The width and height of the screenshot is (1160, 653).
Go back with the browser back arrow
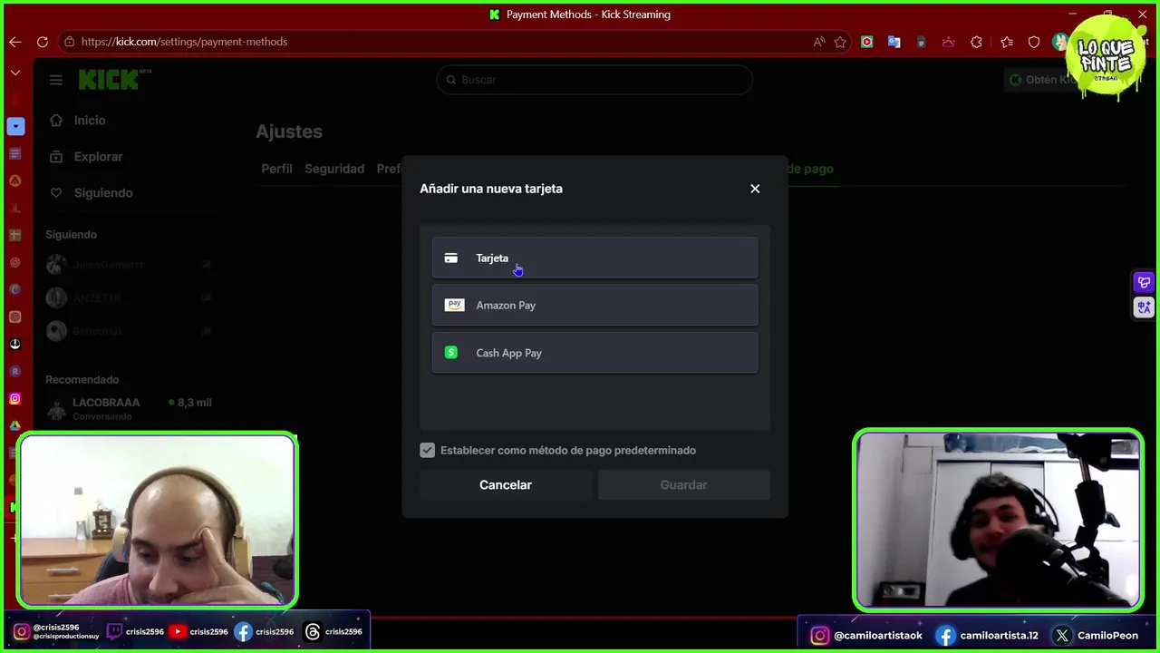pos(15,42)
